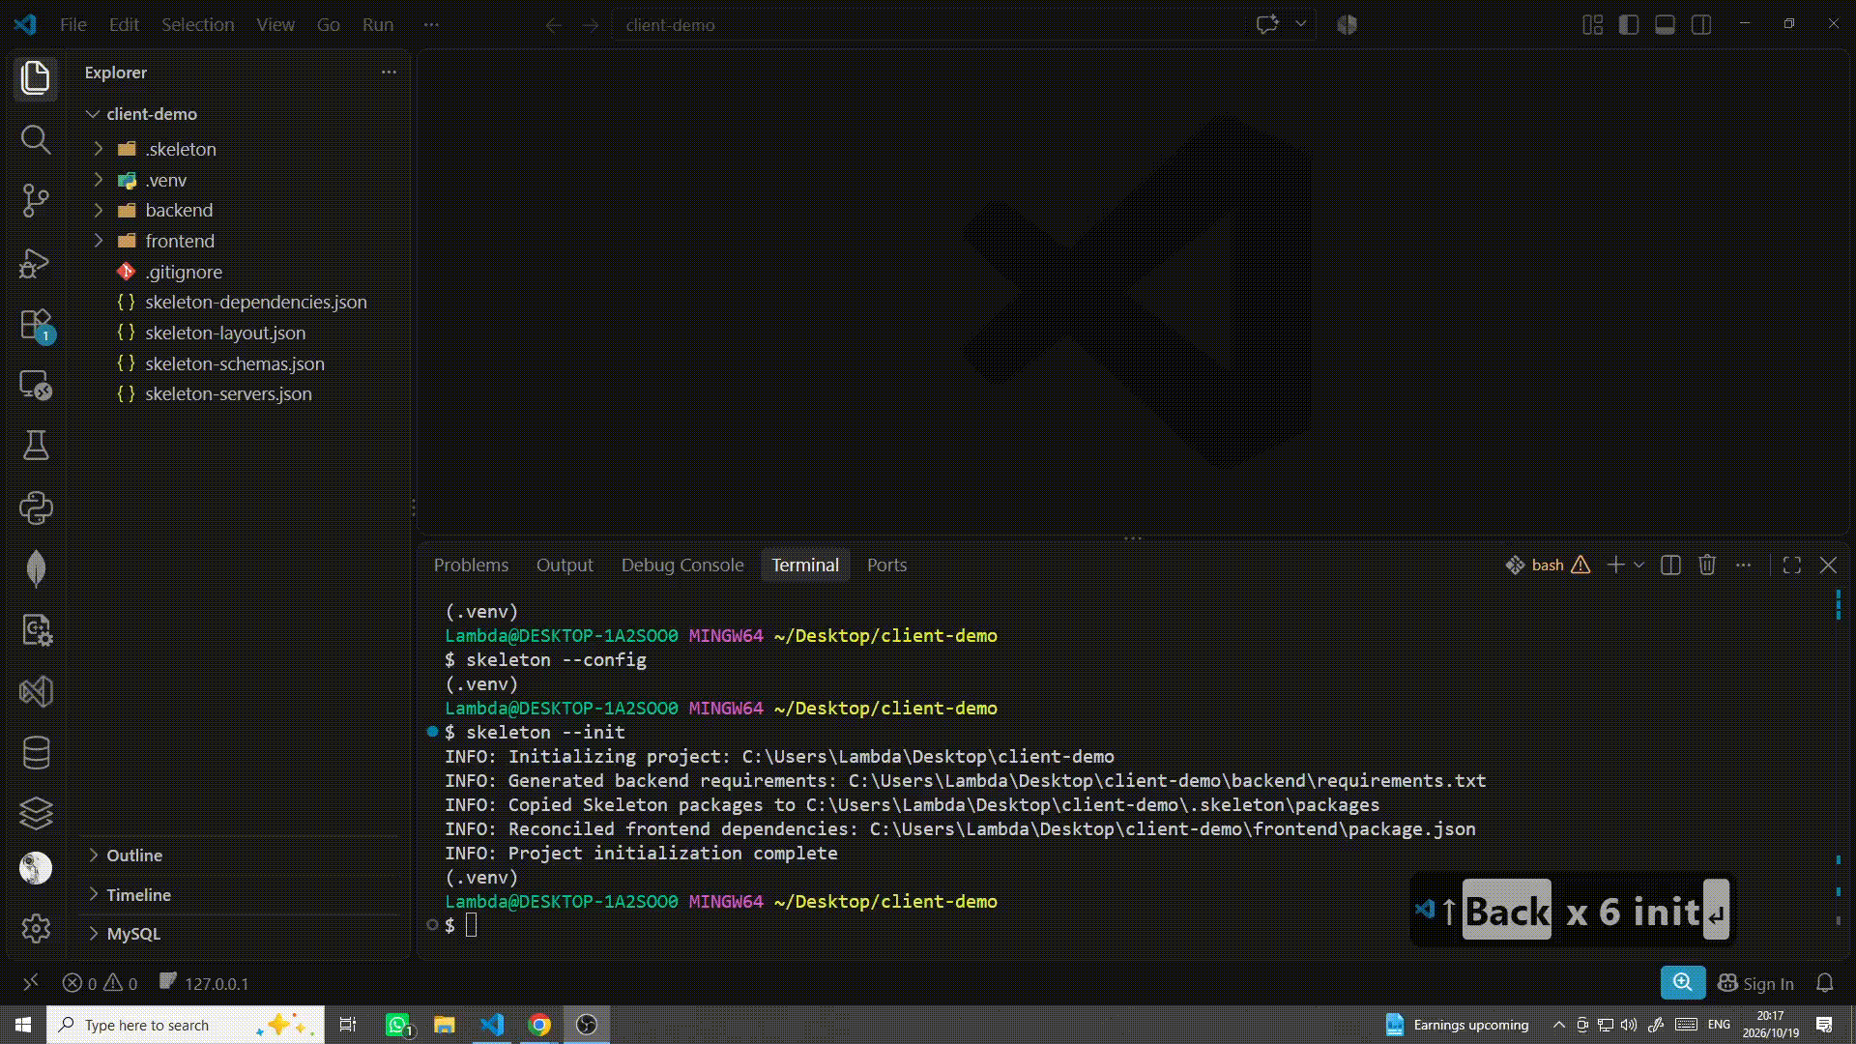1856x1044 pixels.
Task: Switch to the Problems tab
Action: click(471, 565)
